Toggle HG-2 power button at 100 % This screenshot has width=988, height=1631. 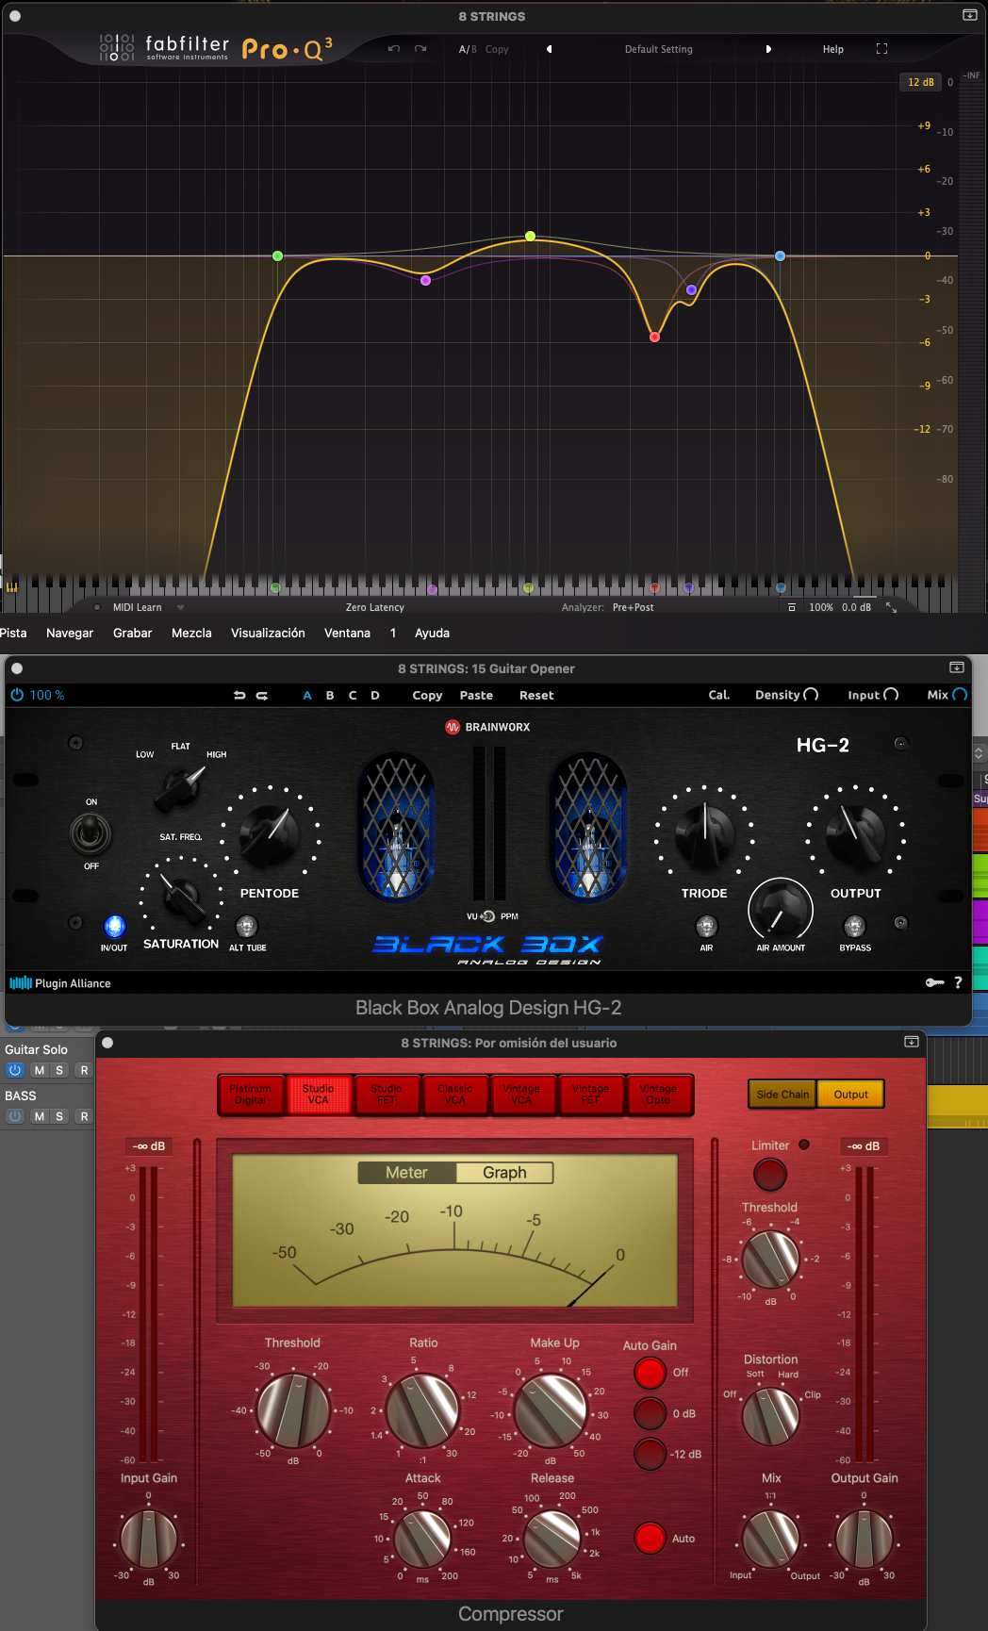[17, 695]
